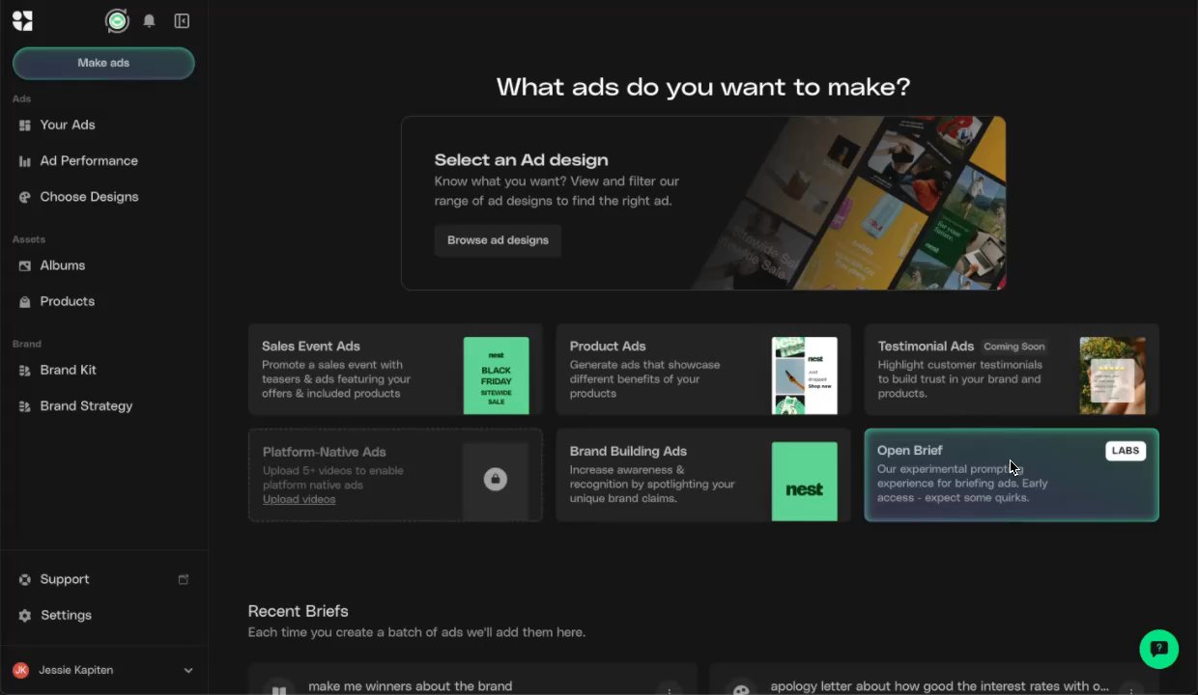Click the Choose Designs palette icon
This screenshot has width=1198, height=695.
click(25, 197)
